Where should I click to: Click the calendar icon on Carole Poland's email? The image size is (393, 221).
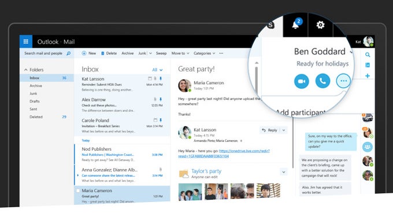[155, 120]
